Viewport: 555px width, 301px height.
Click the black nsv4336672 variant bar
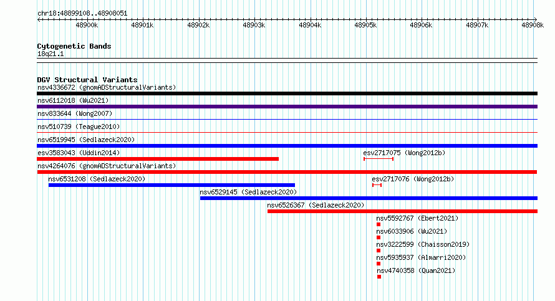click(287, 93)
